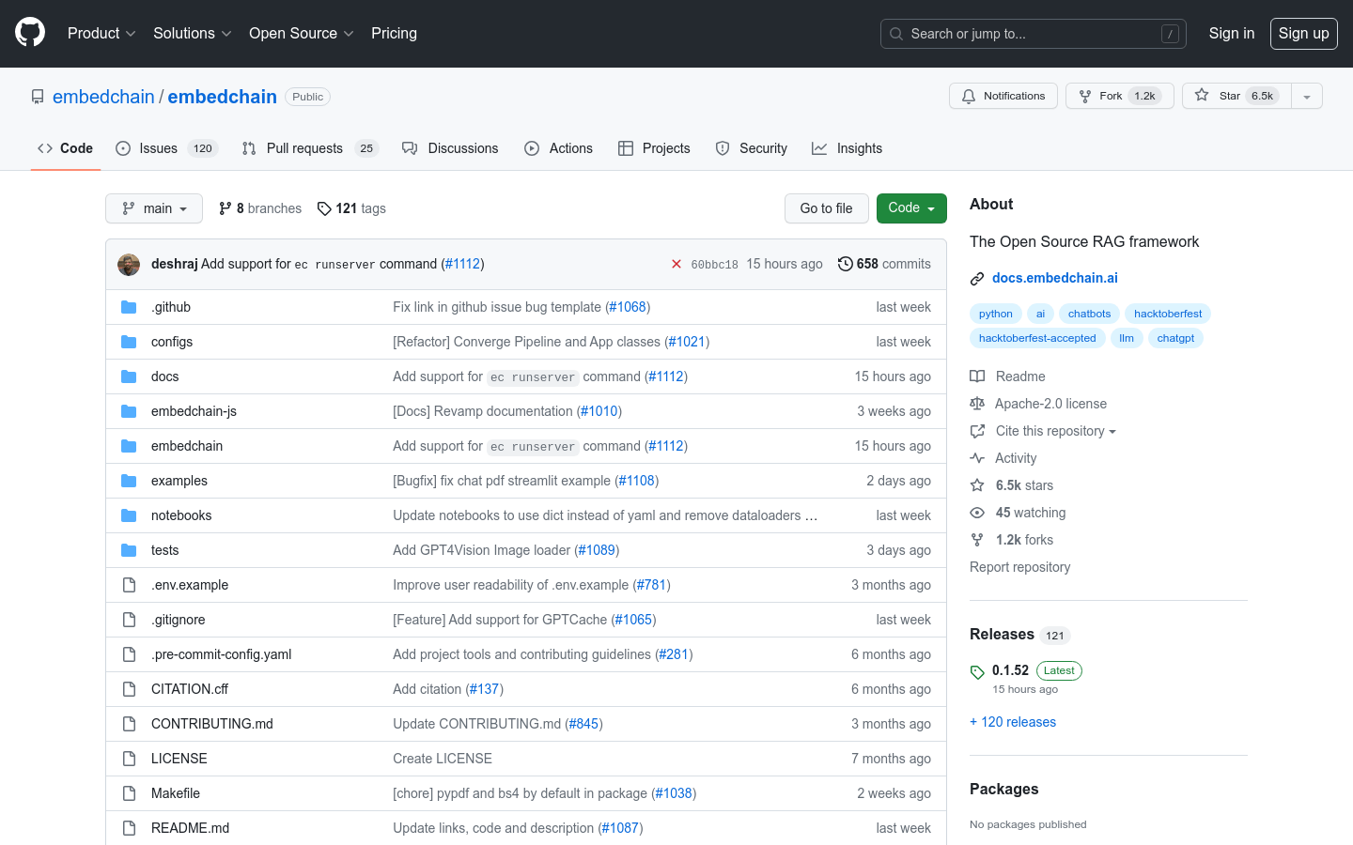
Task: Click the Activity pulse icon
Action: (977, 458)
